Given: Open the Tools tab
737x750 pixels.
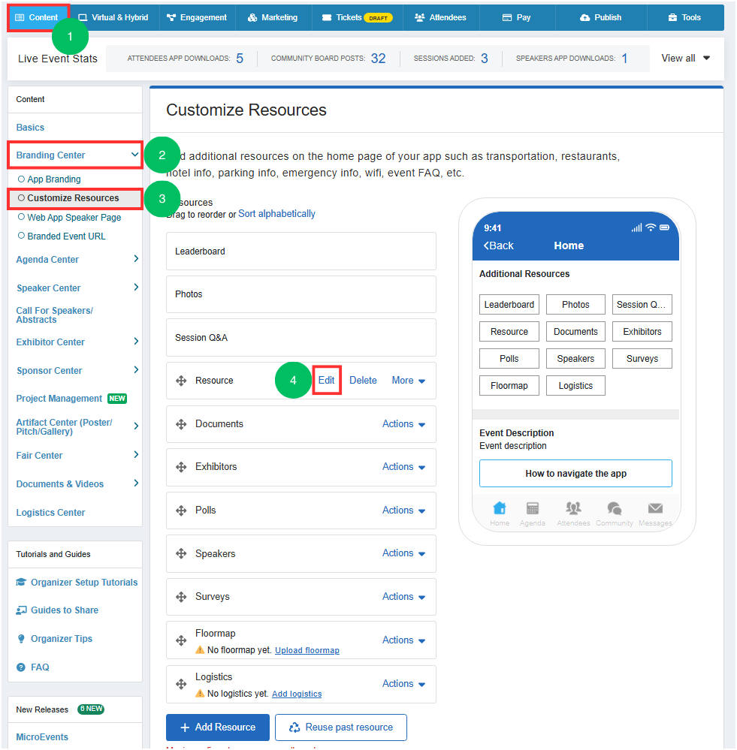Looking at the screenshot, I should pyautogui.click(x=685, y=18).
